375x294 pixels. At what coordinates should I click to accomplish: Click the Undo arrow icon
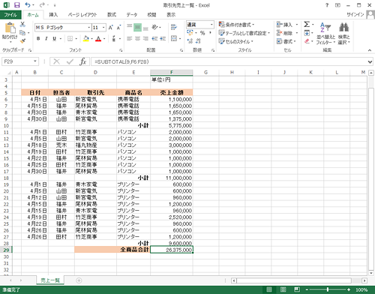(28, 5)
